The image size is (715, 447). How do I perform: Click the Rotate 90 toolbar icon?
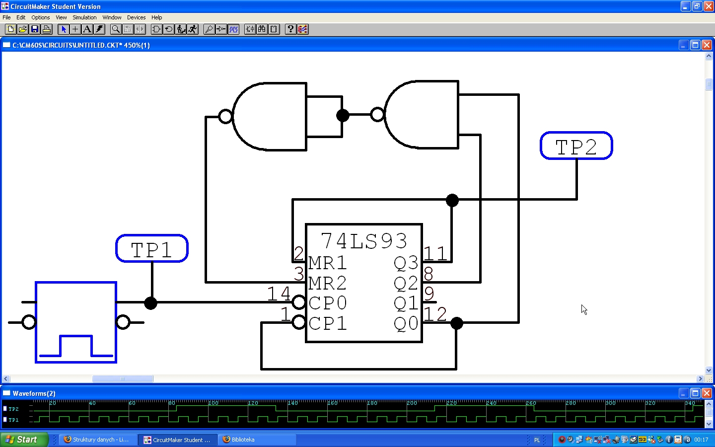click(128, 29)
